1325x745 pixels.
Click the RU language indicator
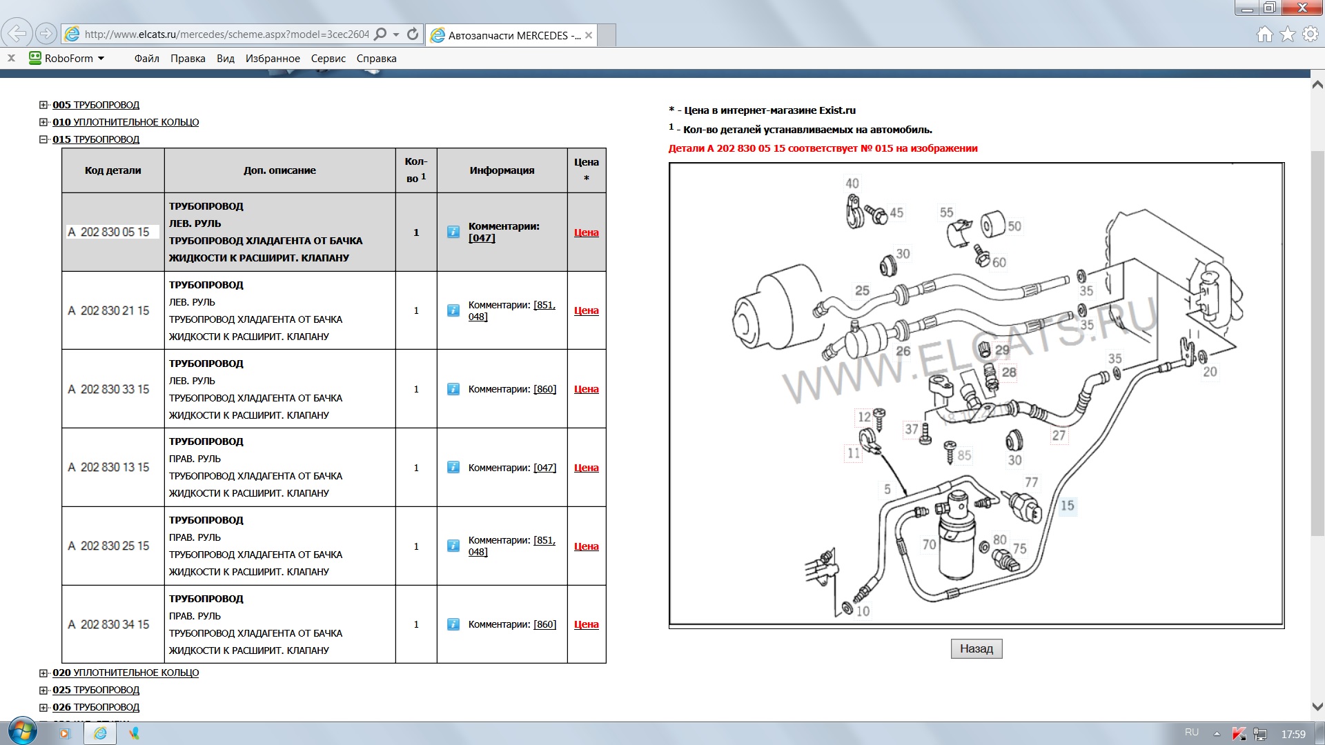[1192, 733]
